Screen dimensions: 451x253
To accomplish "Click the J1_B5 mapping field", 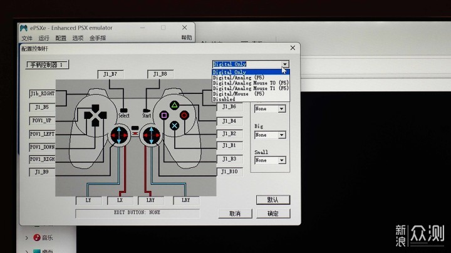I will 43,107.
